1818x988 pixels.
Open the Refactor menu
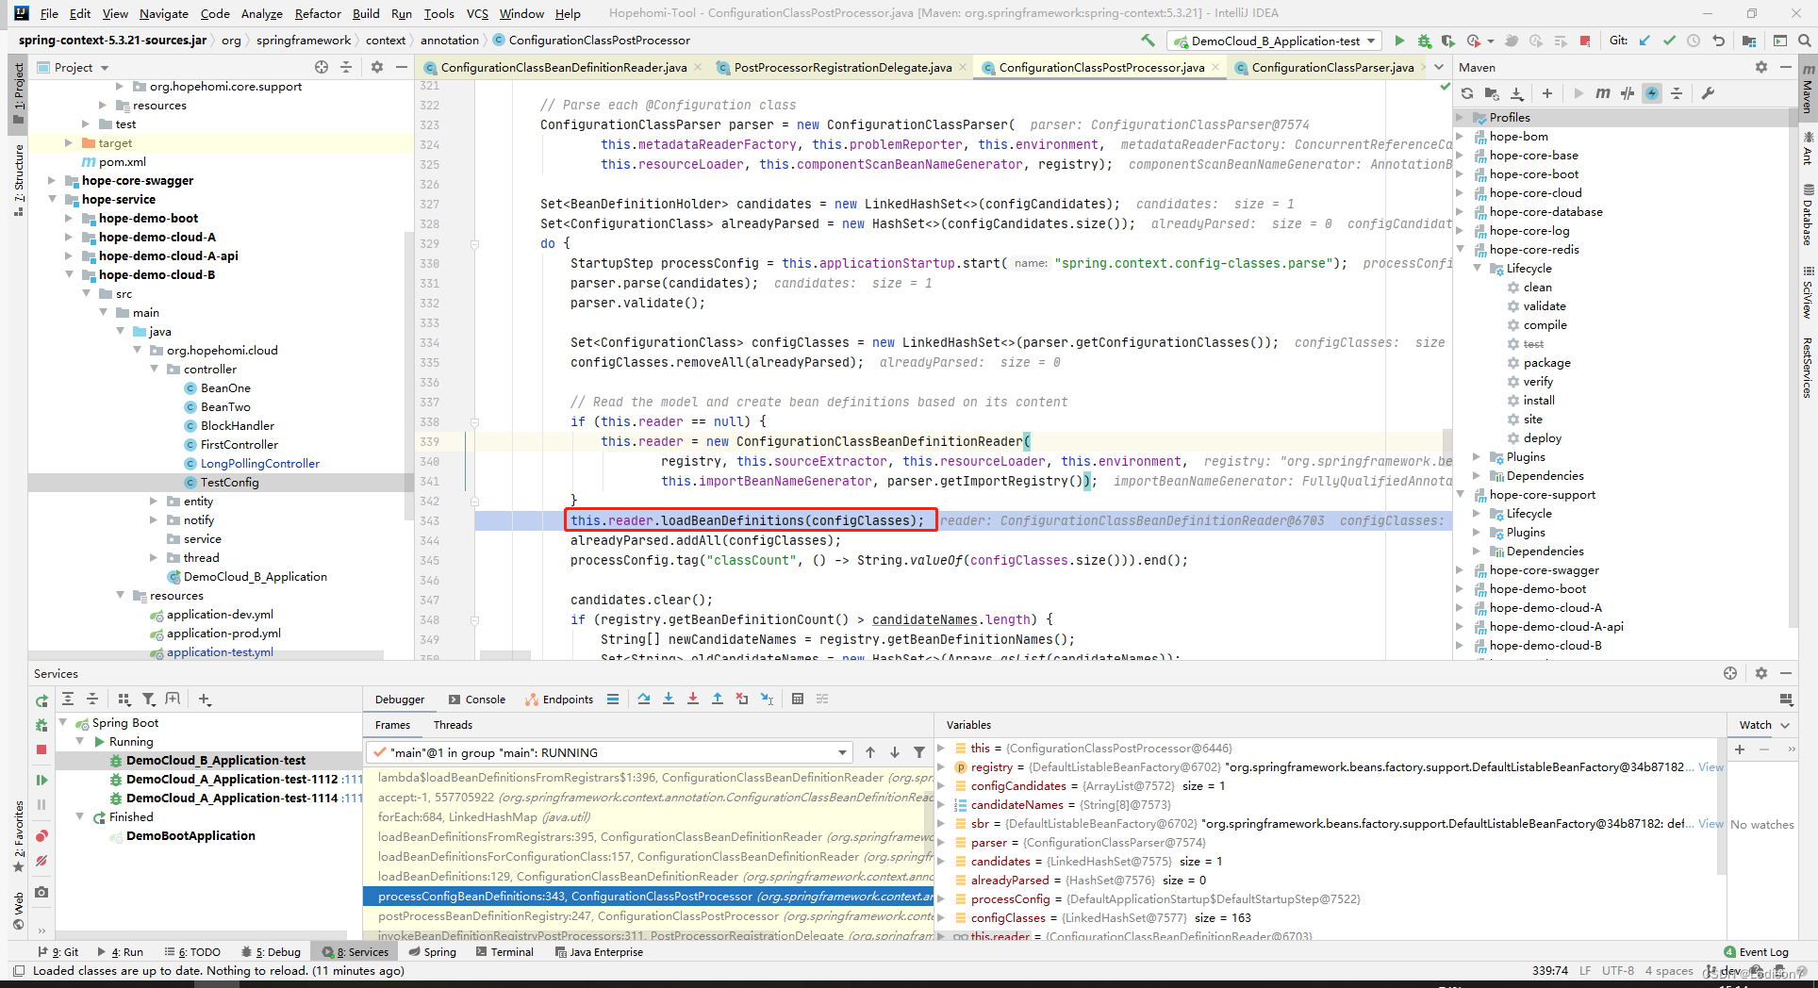[318, 13]
